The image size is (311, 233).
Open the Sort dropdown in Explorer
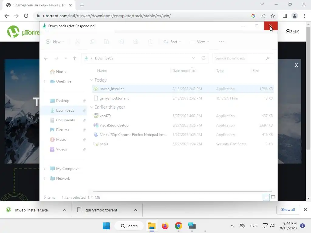coord(172,42)
